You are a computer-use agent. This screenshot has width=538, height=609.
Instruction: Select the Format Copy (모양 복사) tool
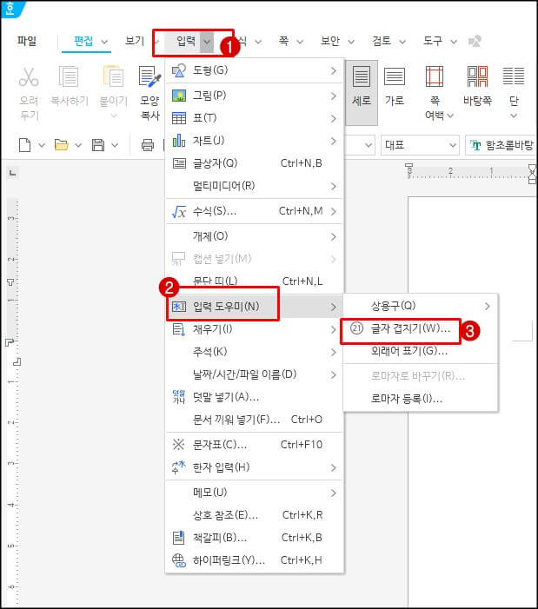click(149, 76)
